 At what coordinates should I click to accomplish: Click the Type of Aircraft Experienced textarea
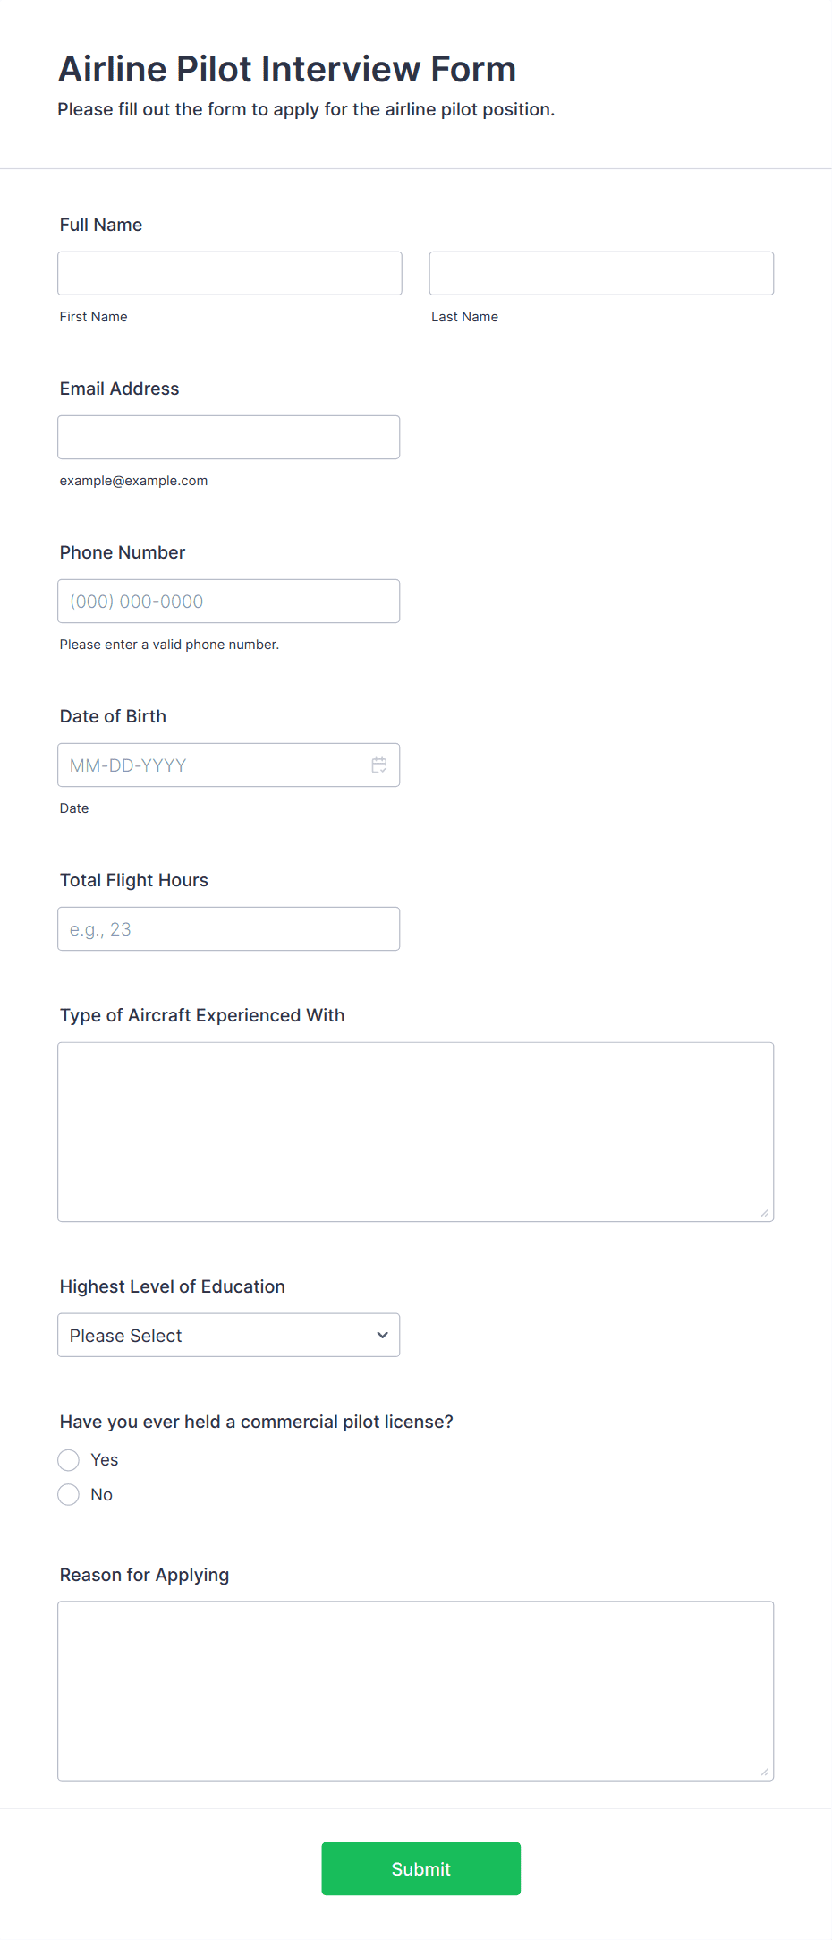point(416,1132)
